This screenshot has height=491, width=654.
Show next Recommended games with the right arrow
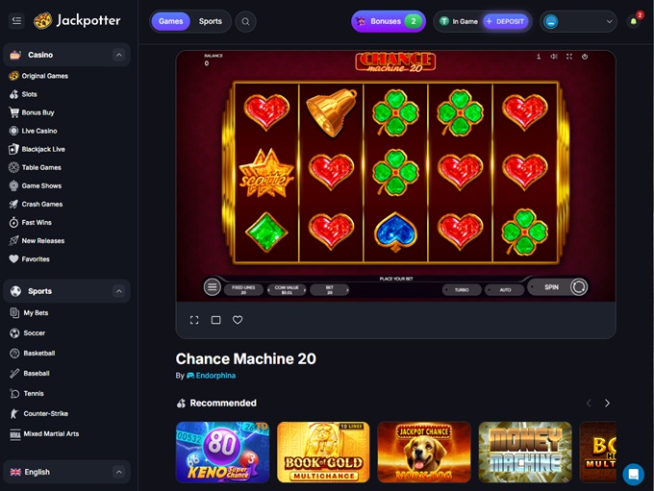607,403
